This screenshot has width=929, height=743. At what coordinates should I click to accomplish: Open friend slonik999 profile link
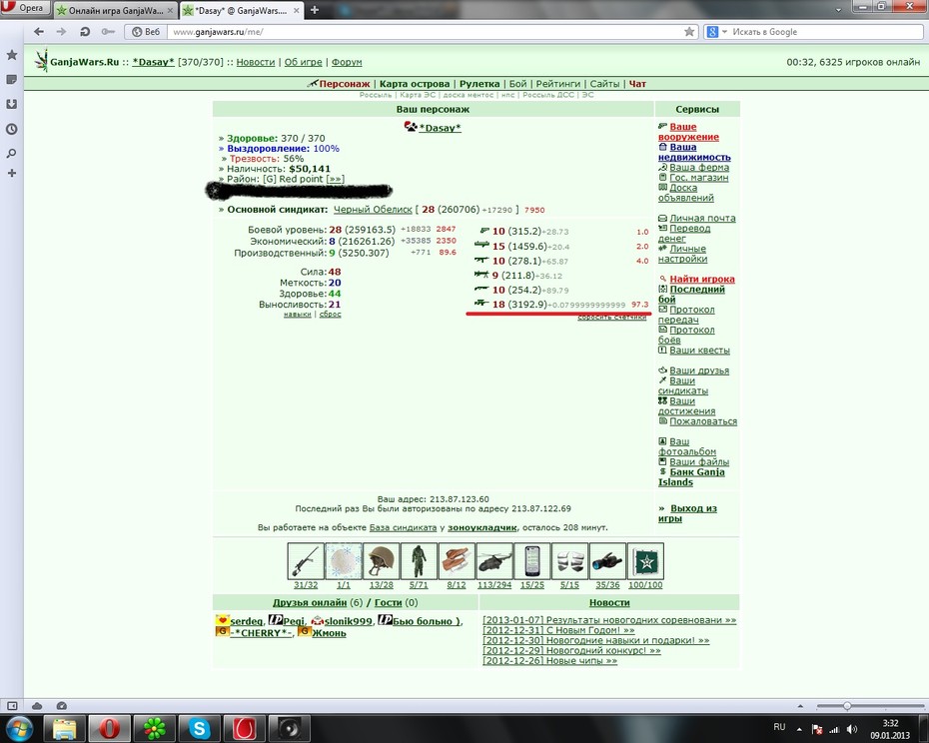click(349, 621)
